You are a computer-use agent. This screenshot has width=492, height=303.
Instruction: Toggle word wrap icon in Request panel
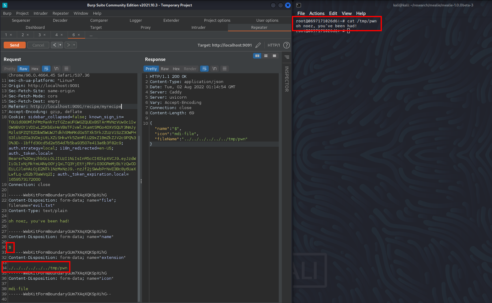pyautogui.click(x=46, y=69)
